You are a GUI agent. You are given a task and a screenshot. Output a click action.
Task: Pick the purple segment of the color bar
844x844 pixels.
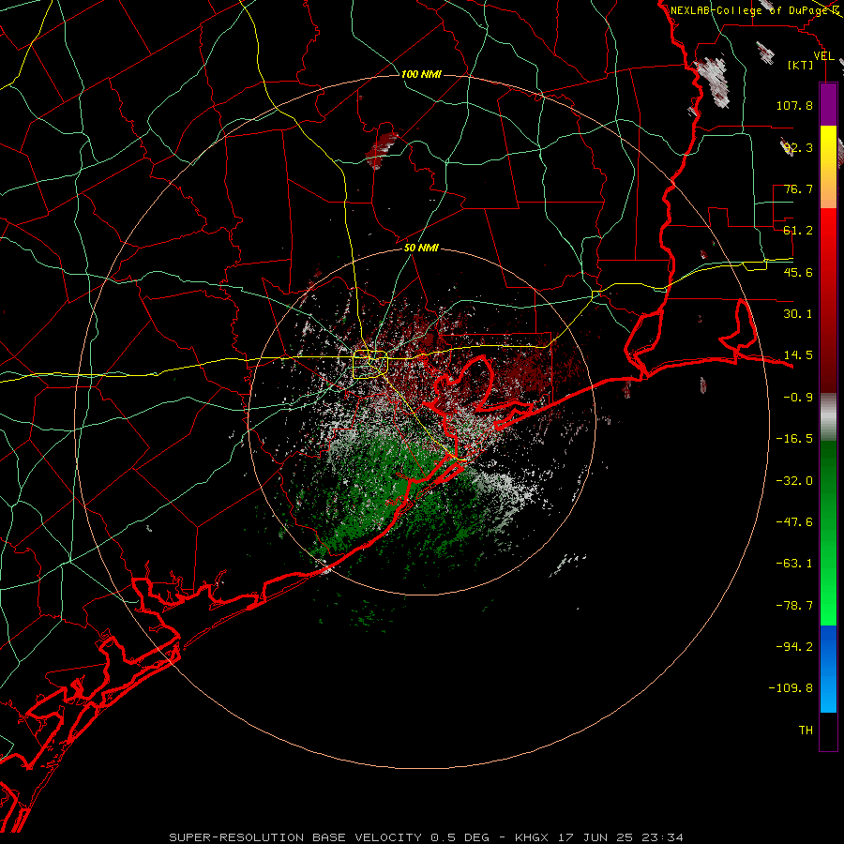click(828, 104)
